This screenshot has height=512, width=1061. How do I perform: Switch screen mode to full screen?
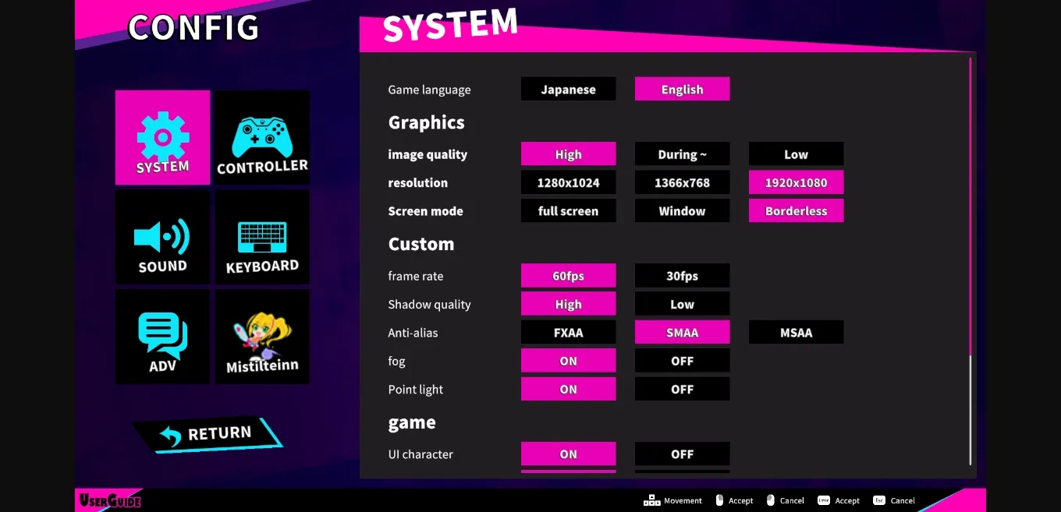(x=568, y=210)
